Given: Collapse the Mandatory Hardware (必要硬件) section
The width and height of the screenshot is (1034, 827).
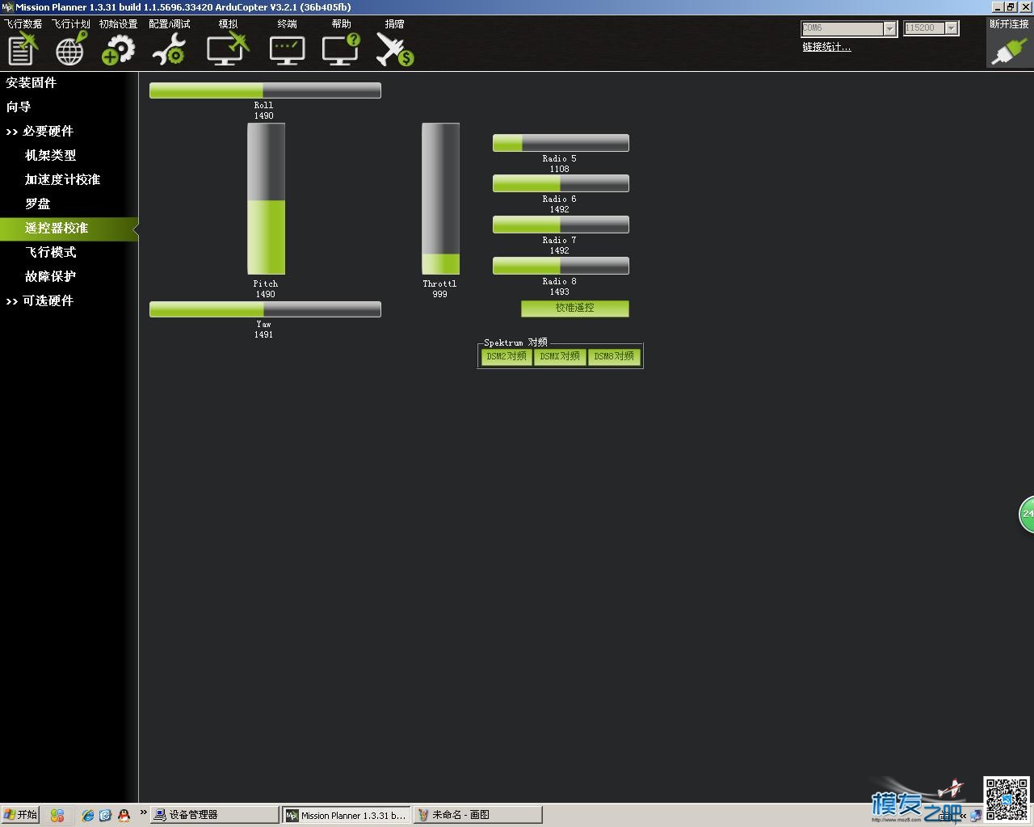Looking at the screenshot, I should [x=40, y=131].
